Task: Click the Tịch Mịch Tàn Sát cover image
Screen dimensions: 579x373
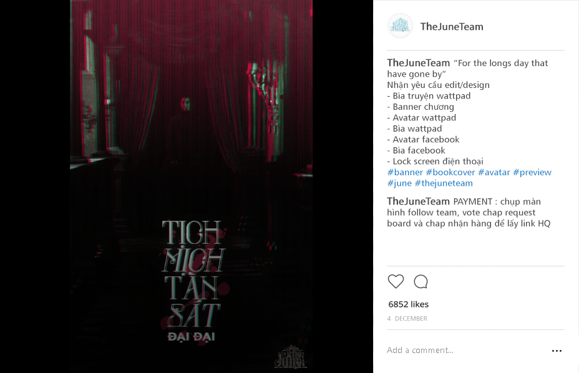Action: click(192, 186)
